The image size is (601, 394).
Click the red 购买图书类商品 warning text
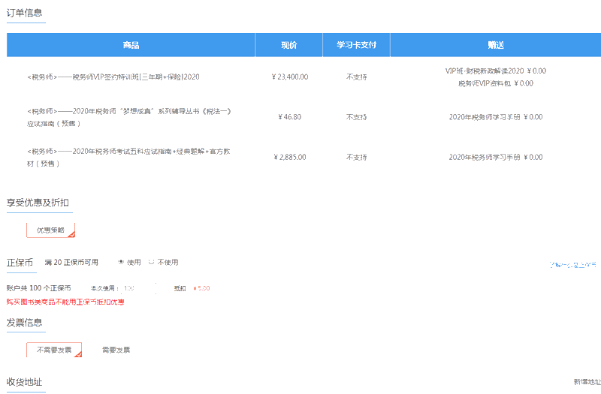[x=65, y=302]
